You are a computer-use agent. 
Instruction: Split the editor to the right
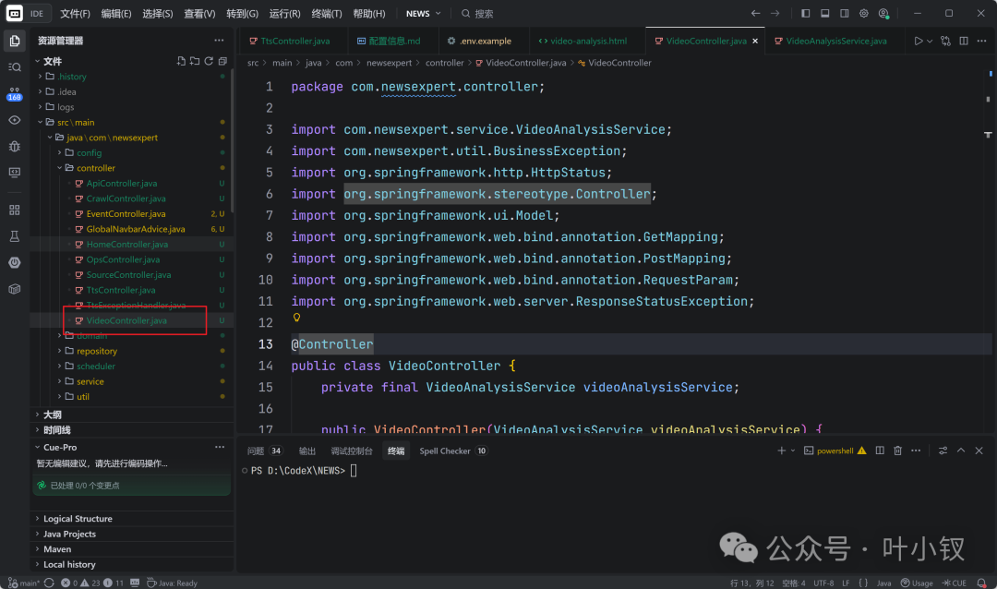click(964, 41)
